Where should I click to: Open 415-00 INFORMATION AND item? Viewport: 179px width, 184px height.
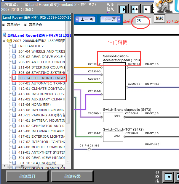(x=41, y=131)
